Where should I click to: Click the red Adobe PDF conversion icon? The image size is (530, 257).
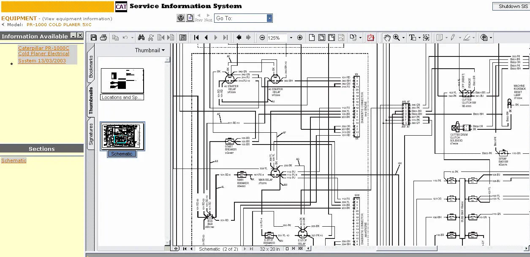pos(370,37)
